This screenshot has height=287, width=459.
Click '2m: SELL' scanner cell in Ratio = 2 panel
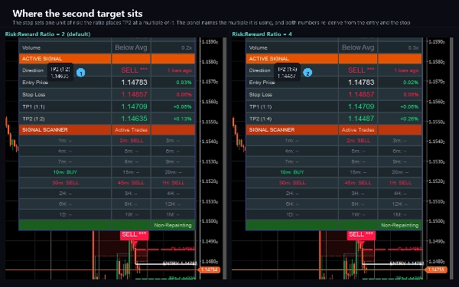(131, 141)
